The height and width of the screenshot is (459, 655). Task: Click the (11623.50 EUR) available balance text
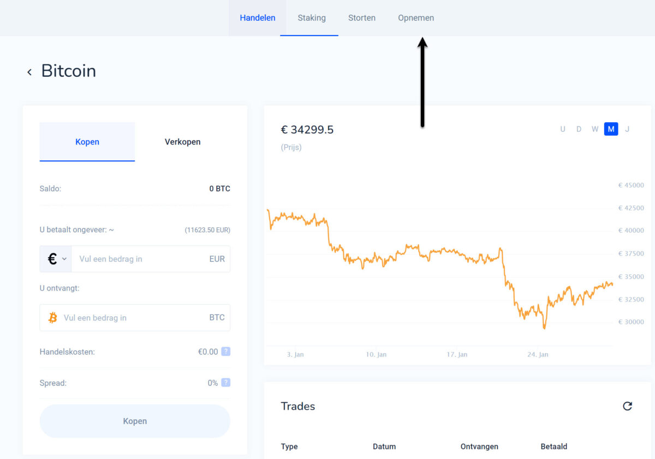point(207,230)
